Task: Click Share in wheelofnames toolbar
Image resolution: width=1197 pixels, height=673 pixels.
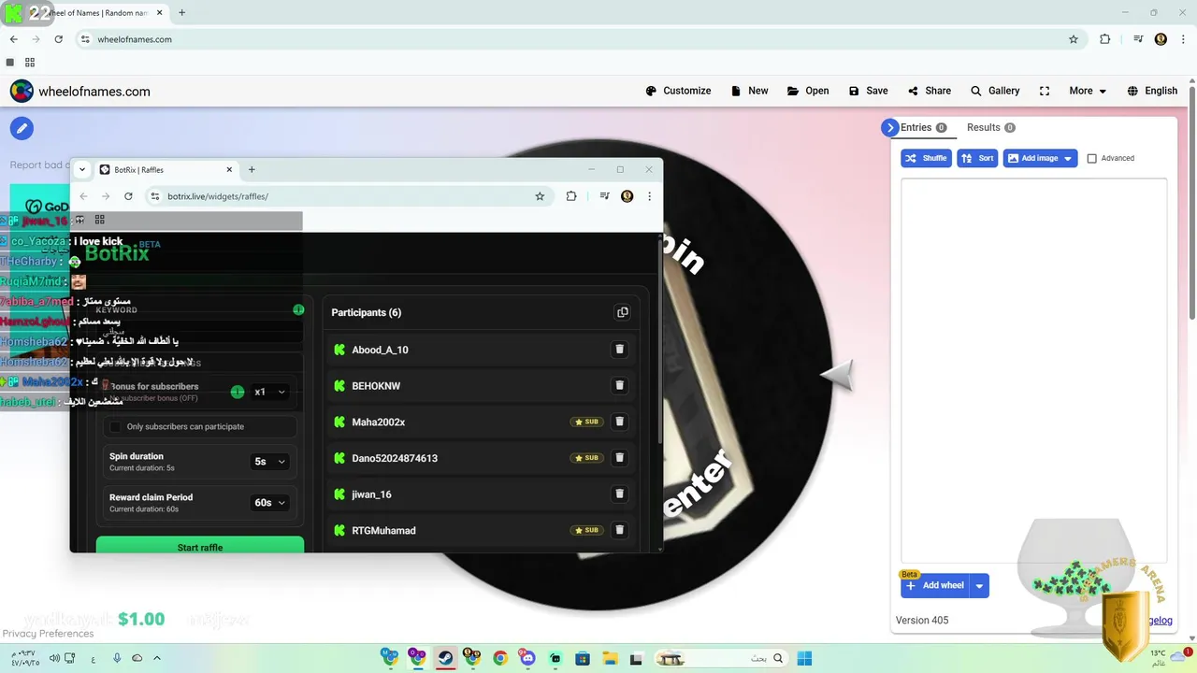Action: pyautogui.click(x=930, y=91)
